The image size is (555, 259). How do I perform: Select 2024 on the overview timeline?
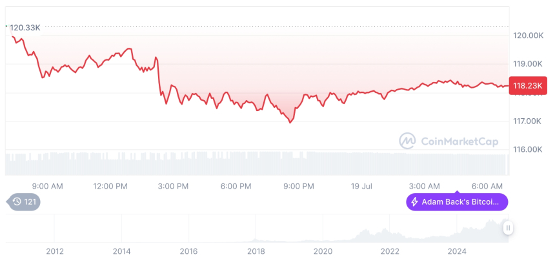pos(457,251)
